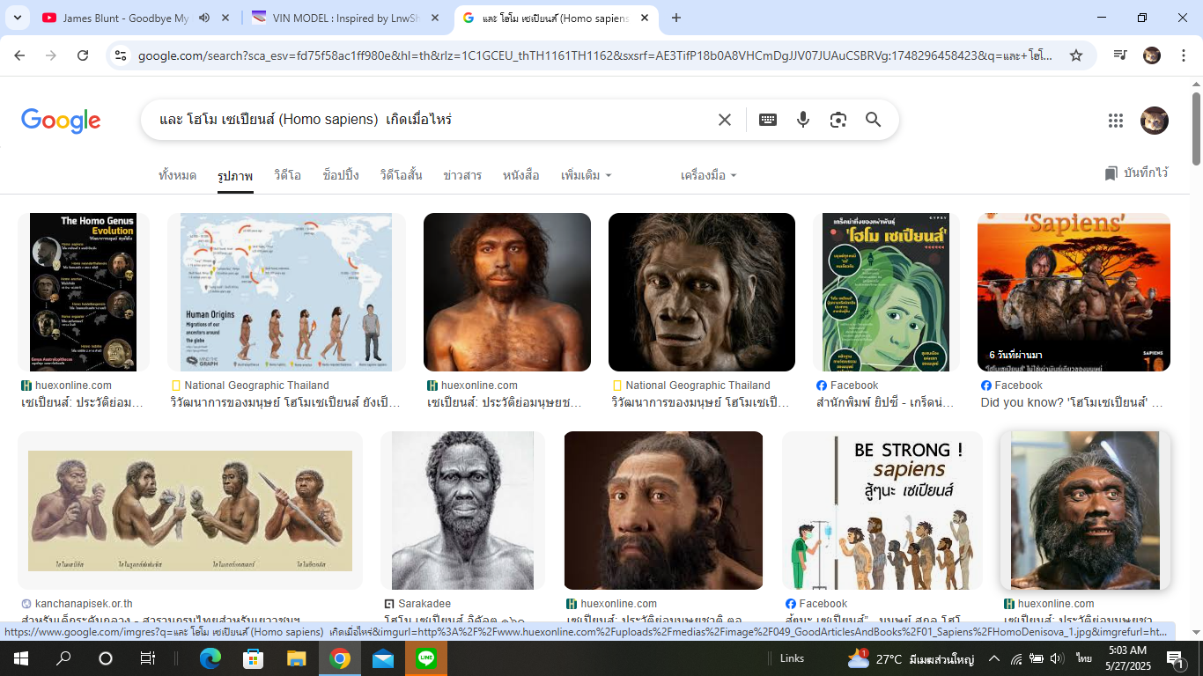Screen dimensions: 1203x676
Task: Open the Human Origins map thumbnail
Action: click(x=286, y=292)
